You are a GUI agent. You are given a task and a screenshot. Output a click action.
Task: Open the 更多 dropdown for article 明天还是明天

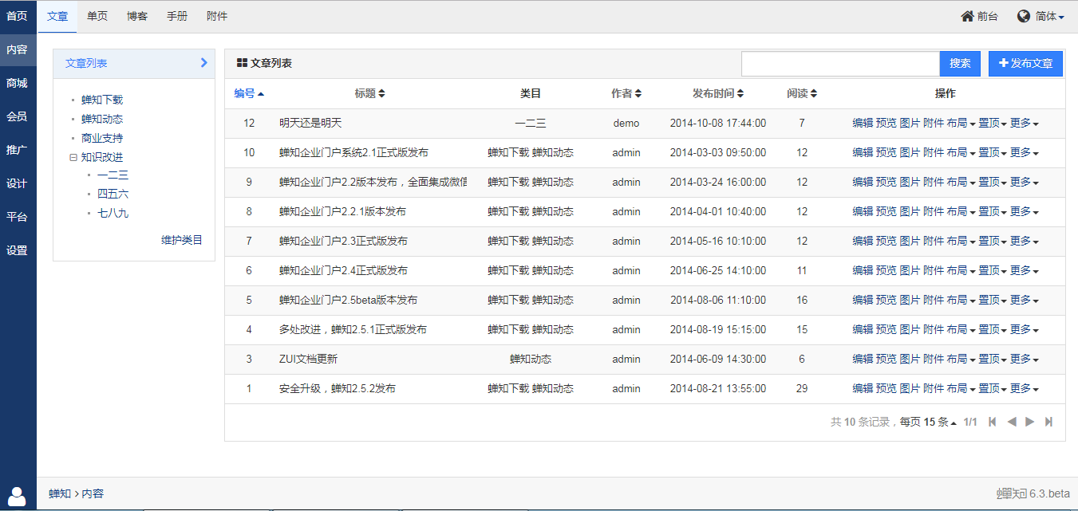[x=1024, y=124]
